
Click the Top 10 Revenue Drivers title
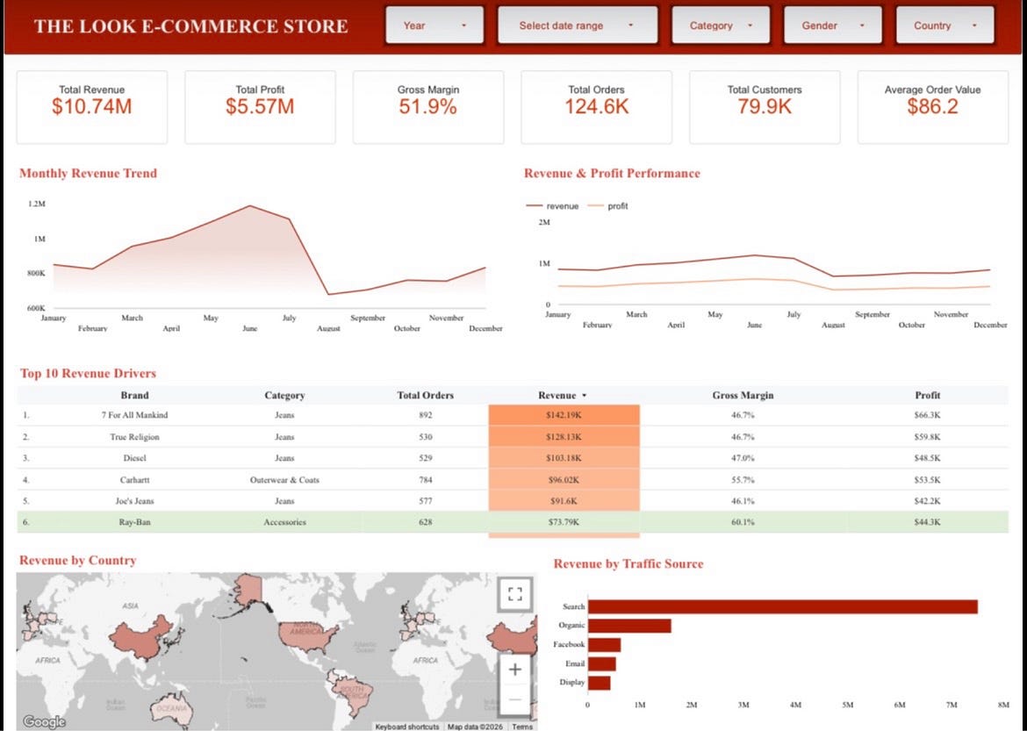(x=88, y=373)
